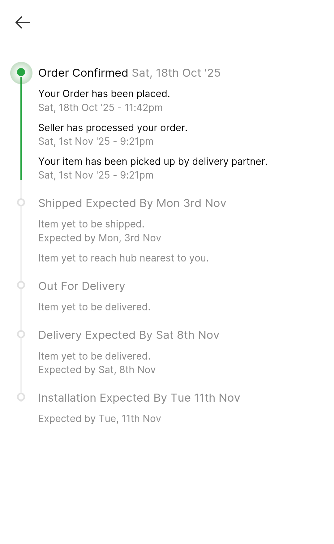Select the Out For Delivery heading
The image size is (334, 544).
(x=82, y=286)
